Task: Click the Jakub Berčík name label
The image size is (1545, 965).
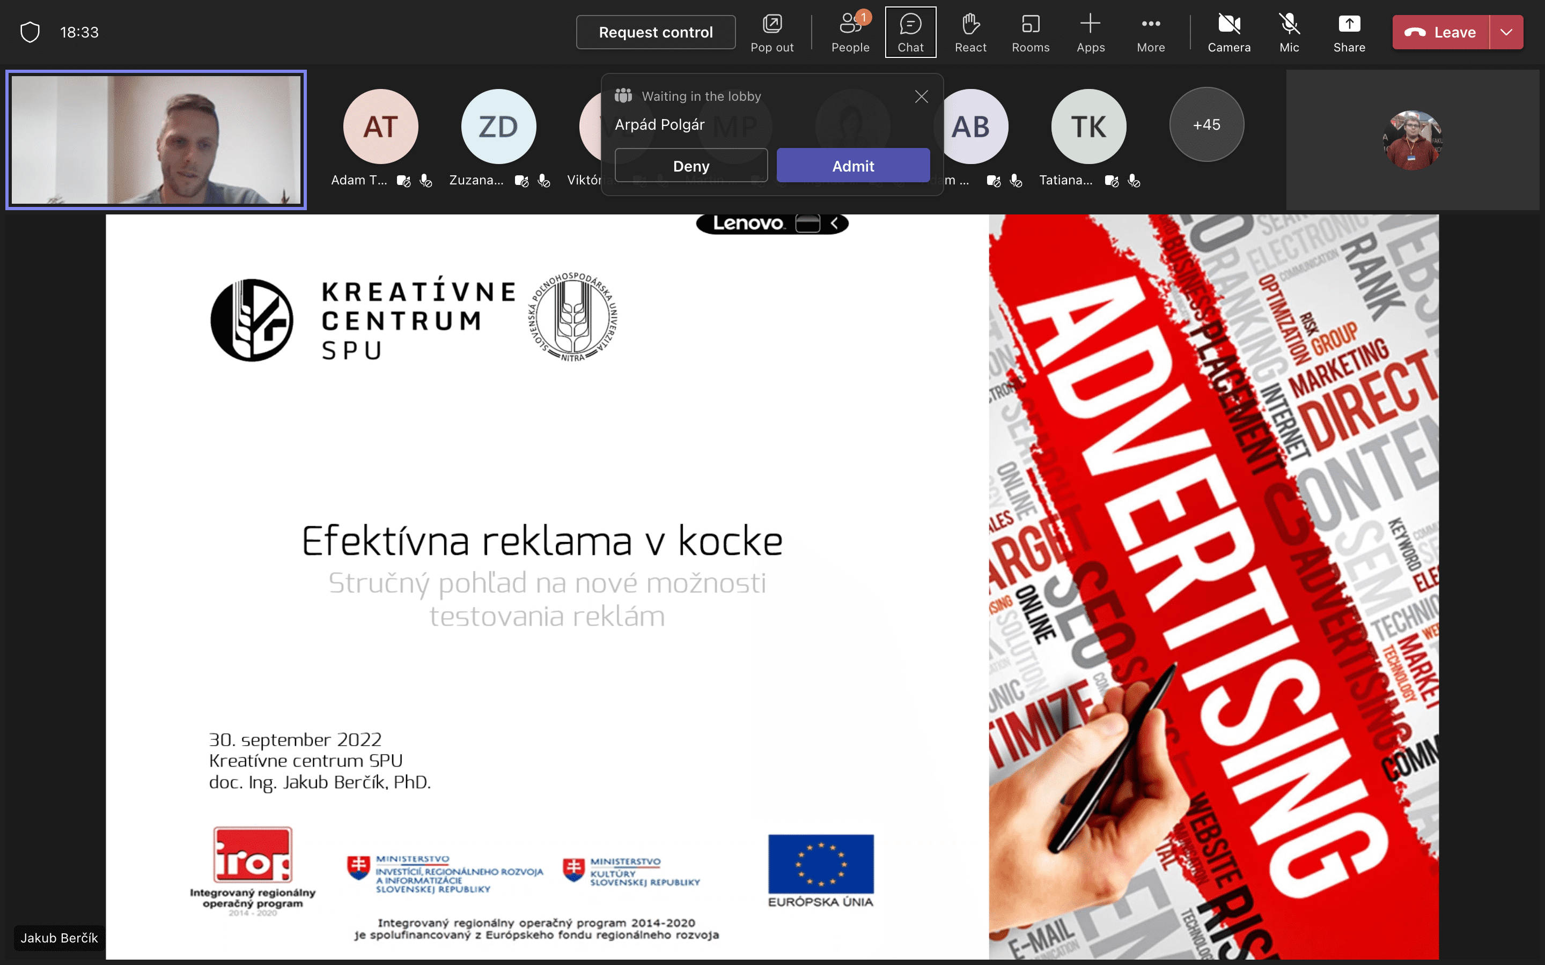Action: (x=58, y=938)
